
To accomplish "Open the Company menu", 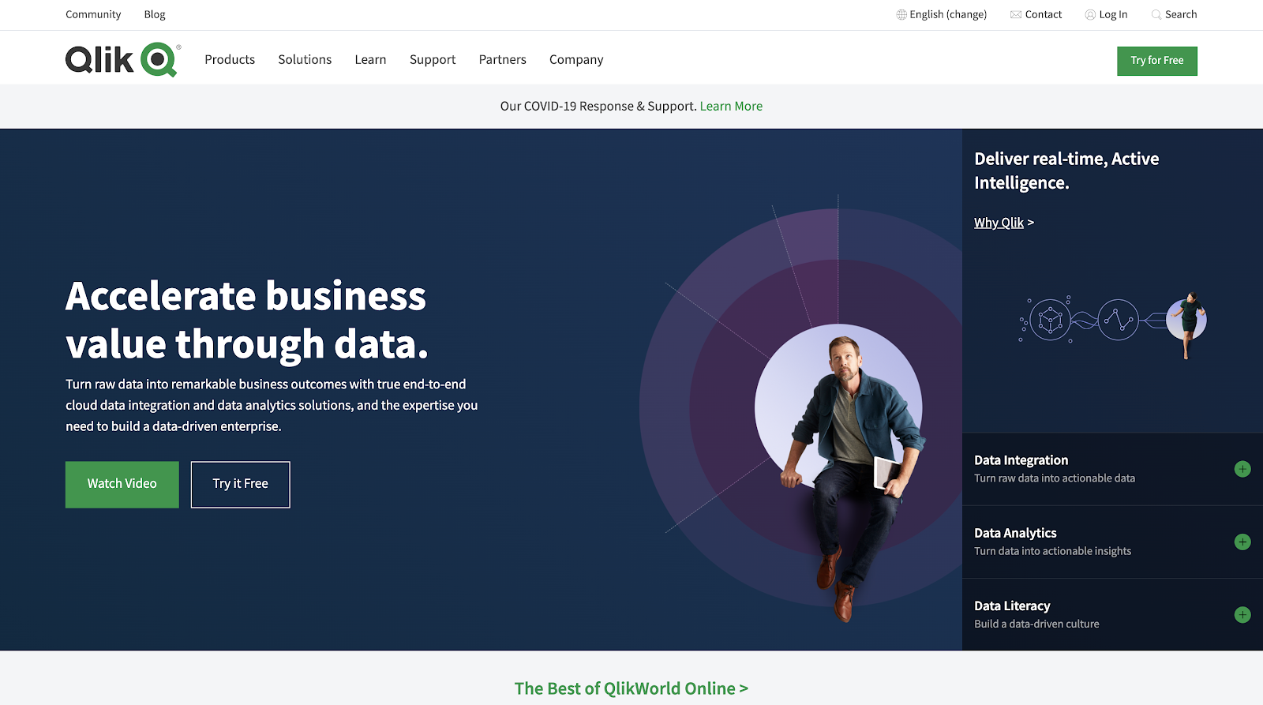I will pyautogui.click(x=576, y=59).
